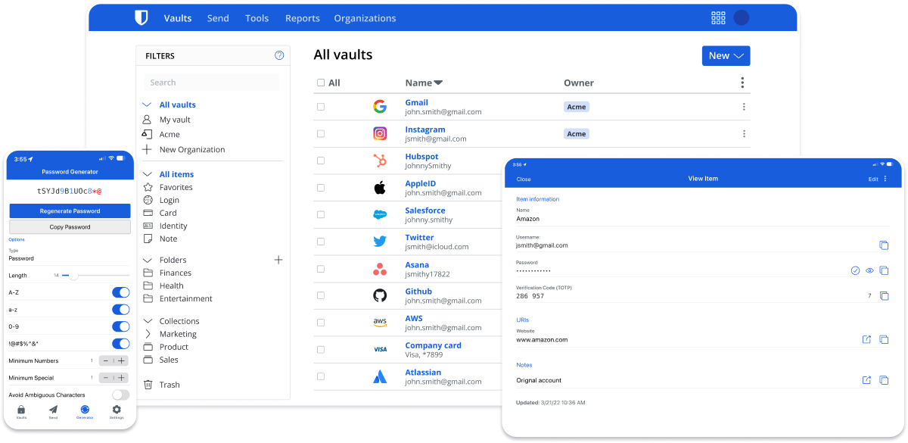Go to the Reports tab
This screenshot has height=443, width=908.
click(302, 18)
